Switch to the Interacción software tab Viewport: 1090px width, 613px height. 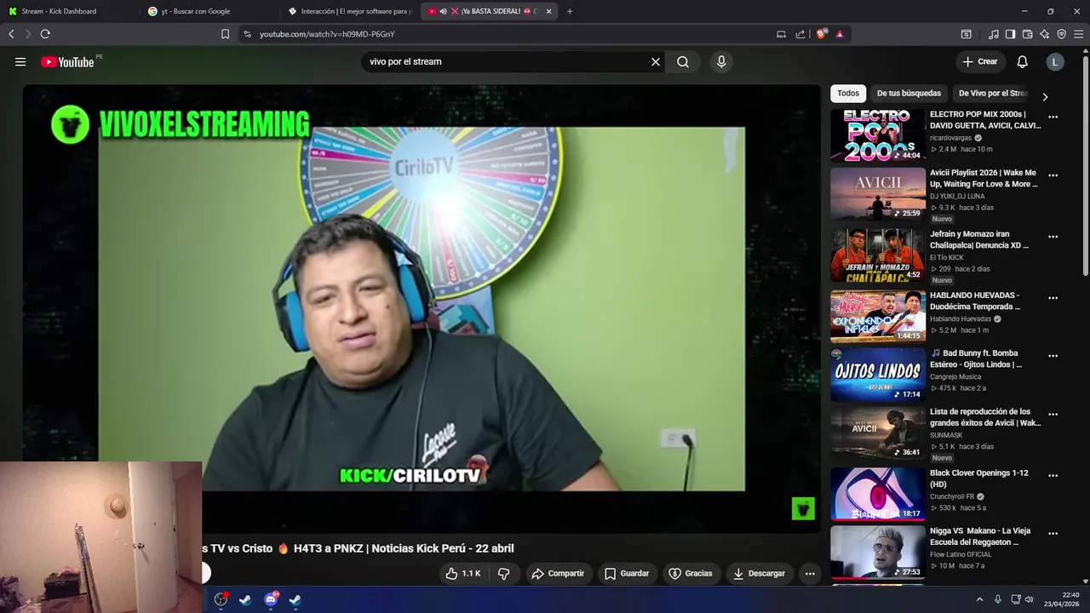(x=349, y=11)
